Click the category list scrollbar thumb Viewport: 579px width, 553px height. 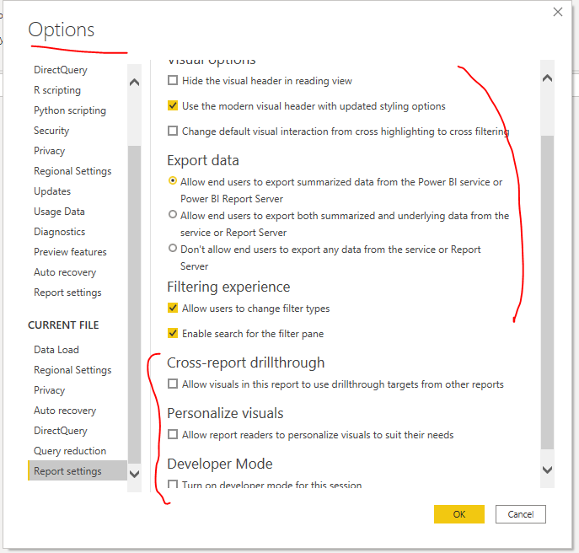click(x=134, y=304)
